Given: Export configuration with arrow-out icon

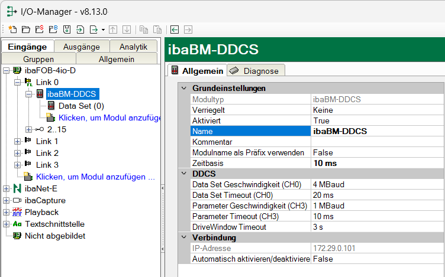Looking at the screenshot, I should tap(93, 30).
